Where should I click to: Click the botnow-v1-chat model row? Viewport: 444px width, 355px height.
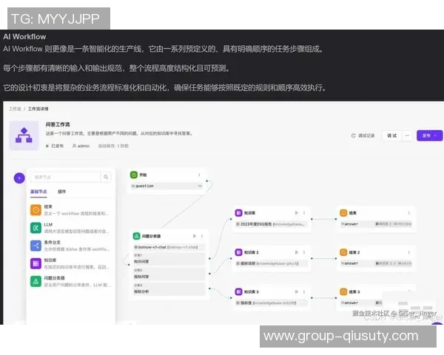[169, 247]
